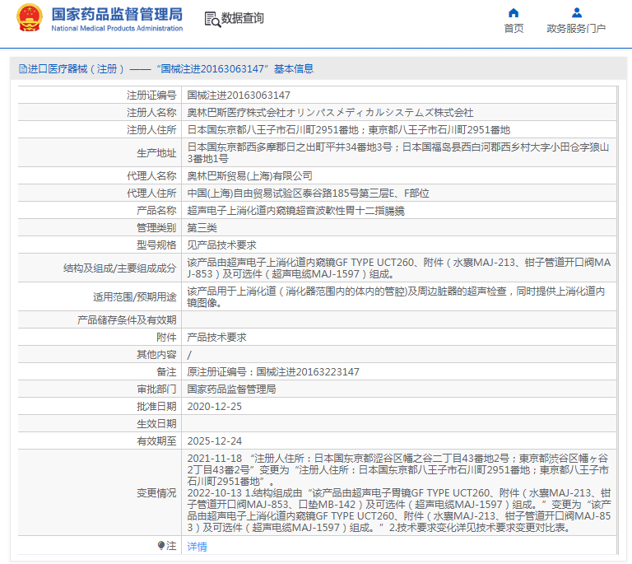Click the 注册人名称 label
Image resolution: width=632 pixels, height=564 pixels.
(151, 113)
